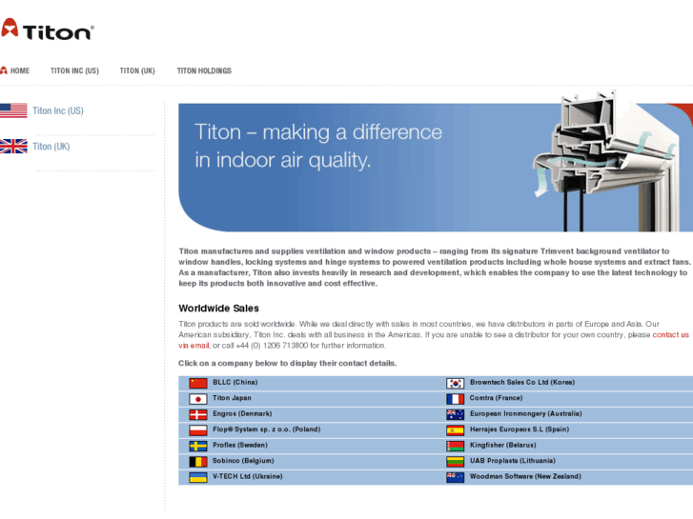
Task: Click the Titon logo at top
Action: (48, 30)
